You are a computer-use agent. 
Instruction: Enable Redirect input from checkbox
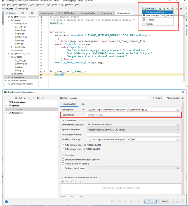point(63,168)
